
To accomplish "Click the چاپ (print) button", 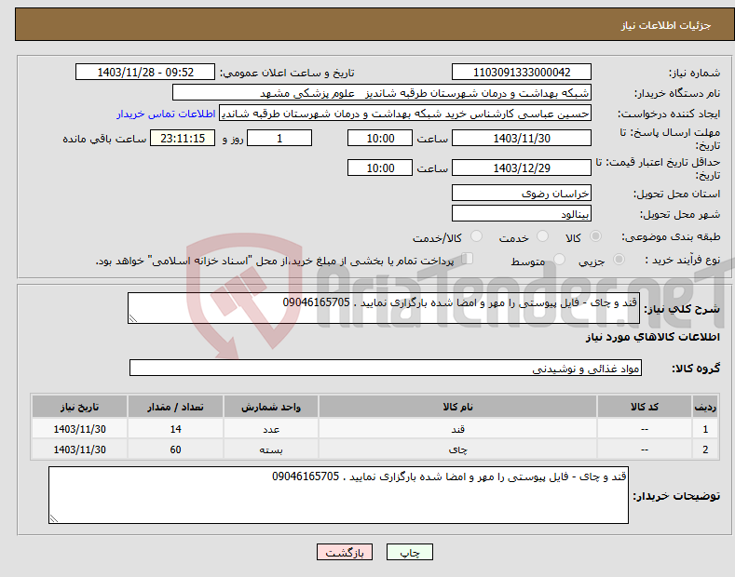I will [x=410, y=552].
